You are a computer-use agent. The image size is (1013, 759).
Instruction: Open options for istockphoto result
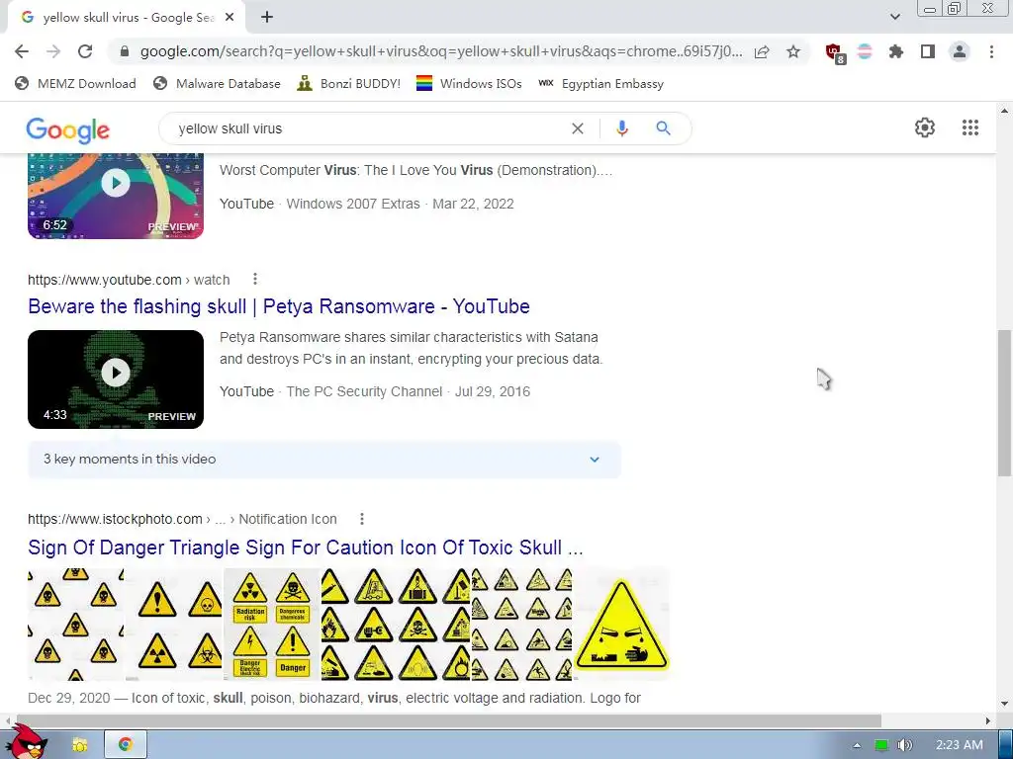(x=362, y=519)
